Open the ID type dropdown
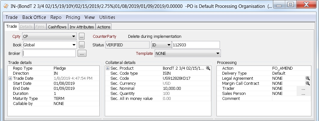Image resolution: width=319 pixels, height=121 pixels. [x=162, y=45]
